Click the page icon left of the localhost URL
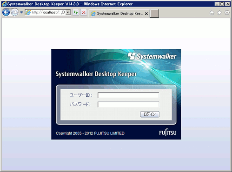The image size is (232, 172). point(28,13)
